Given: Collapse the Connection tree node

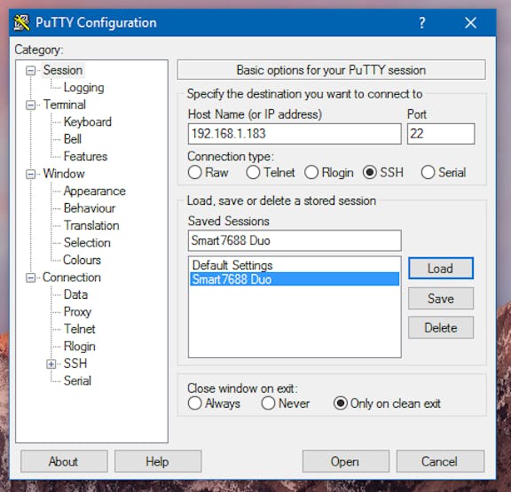Looking at the screenshot, I should pos(31,277).
